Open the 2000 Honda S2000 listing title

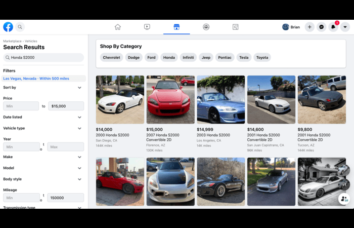point(112,135)
